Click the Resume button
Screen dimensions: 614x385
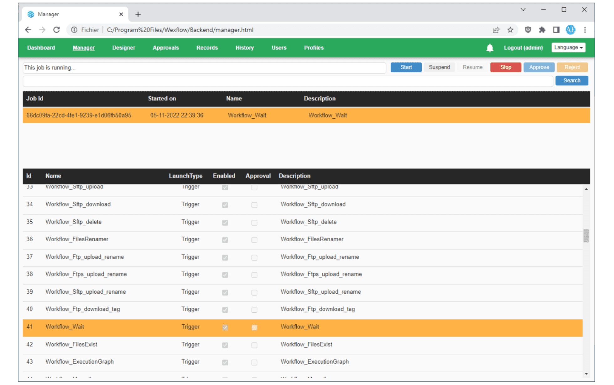click(x=472, y=67)
